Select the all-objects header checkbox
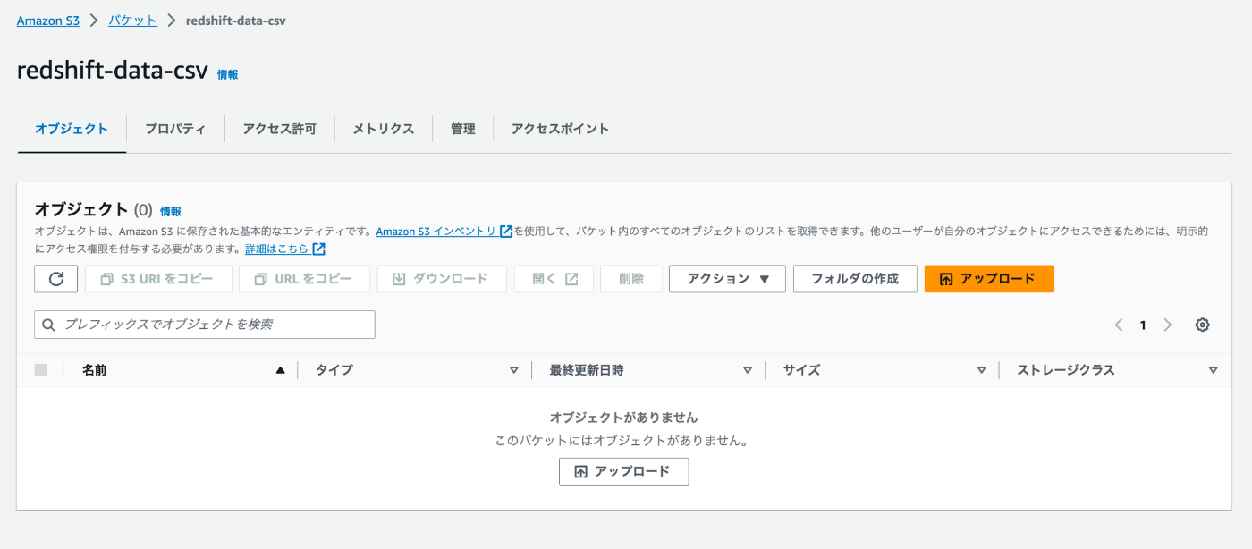Image resolution: width=1252 pixels, height=549 pixels. tap(40, 370)
